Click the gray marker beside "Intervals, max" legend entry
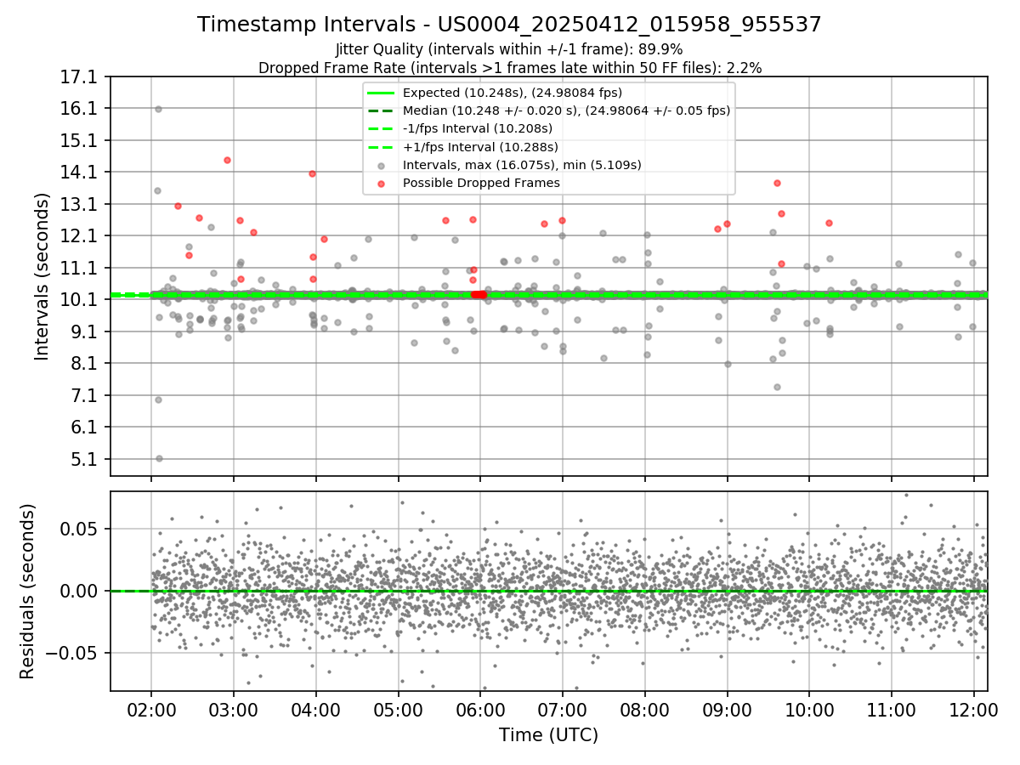The image size is (1020, 765). click(381, 165)
